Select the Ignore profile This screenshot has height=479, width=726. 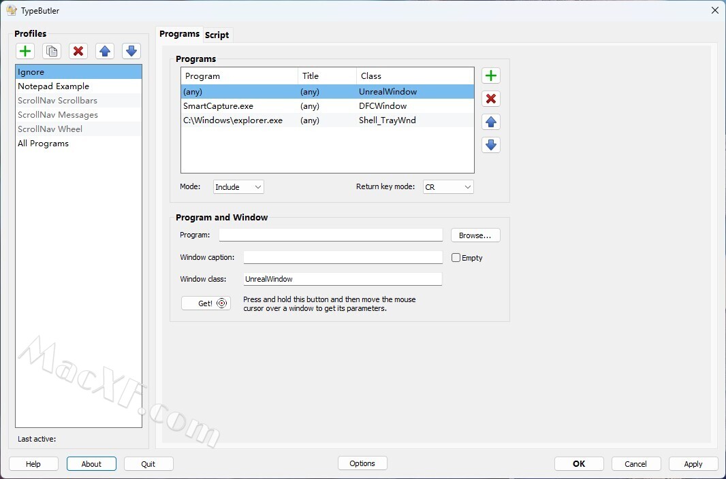coord(79,71)
